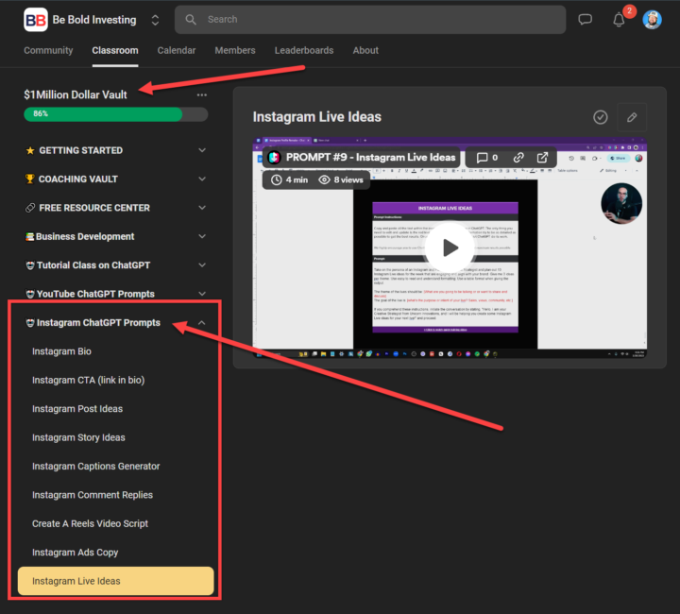Image resolution: width=680 pixels, height=614 pixels.
Task: Play the Instagram Live Ideas video
Action: 450,247
